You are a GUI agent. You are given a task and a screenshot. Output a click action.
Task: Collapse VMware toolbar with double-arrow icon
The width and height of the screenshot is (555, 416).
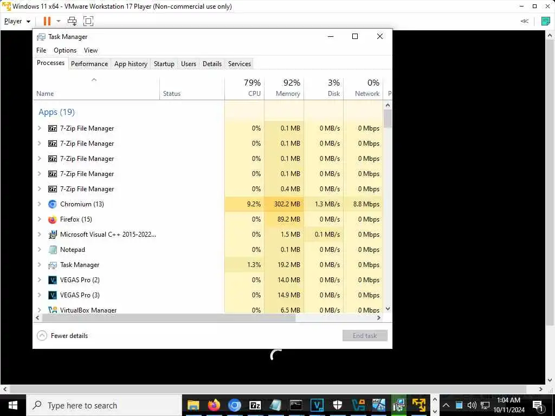point(525,21)
